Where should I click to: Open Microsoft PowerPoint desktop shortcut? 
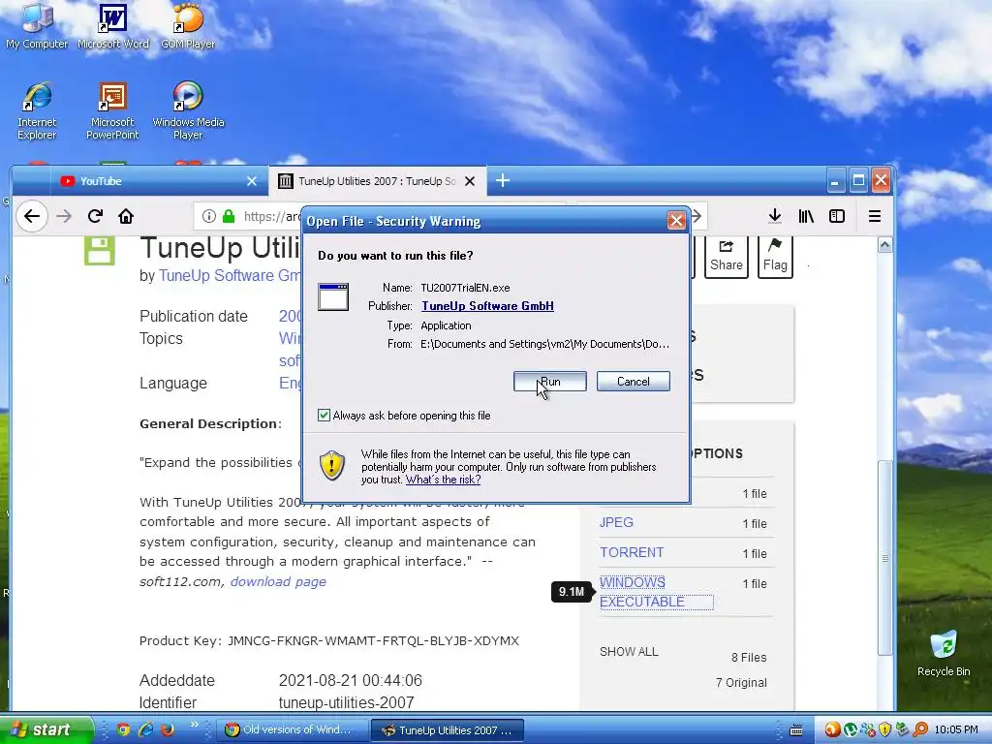pyautogui.click(x=112, y=110)
